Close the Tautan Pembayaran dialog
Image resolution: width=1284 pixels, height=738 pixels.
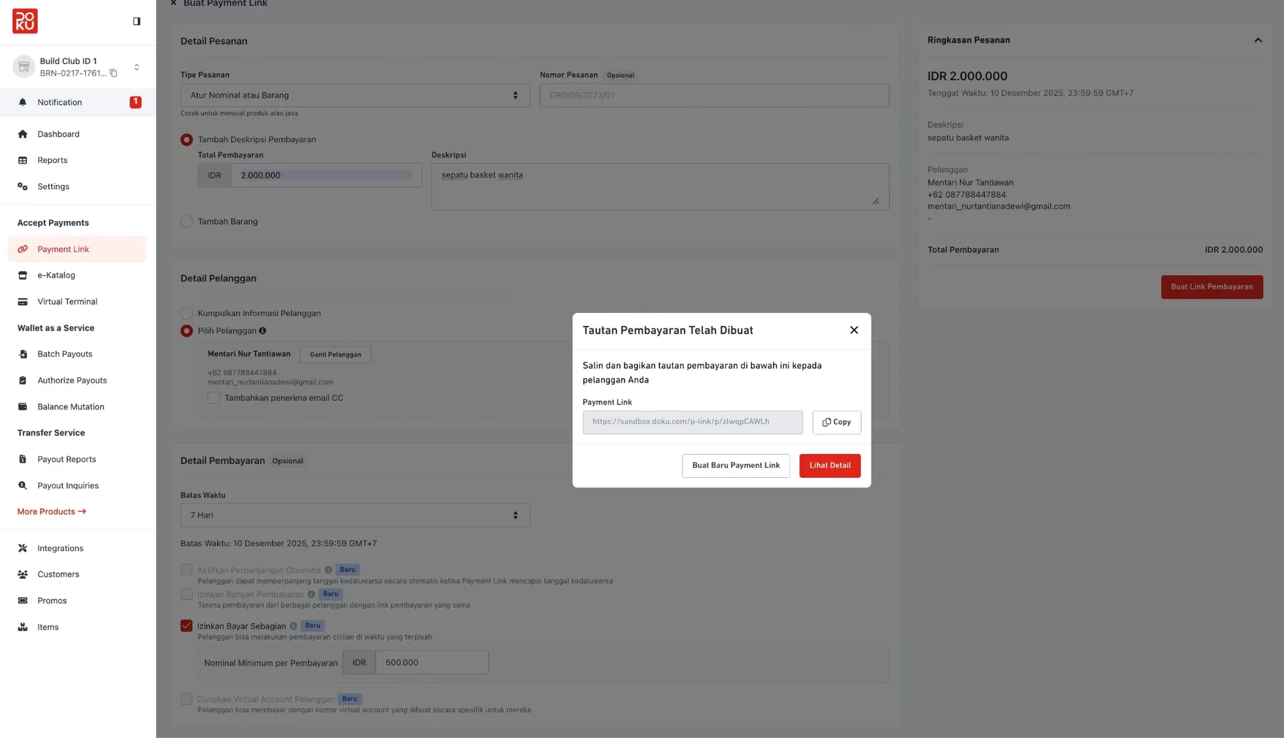(x=853, y=330)
